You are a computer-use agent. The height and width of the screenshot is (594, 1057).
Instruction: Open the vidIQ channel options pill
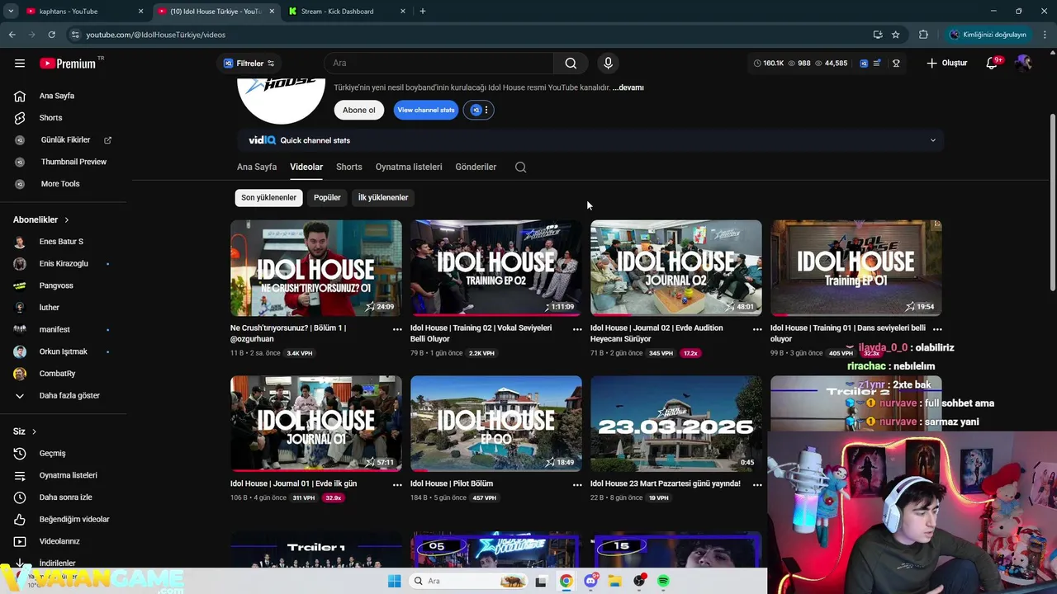coord(480,110)
